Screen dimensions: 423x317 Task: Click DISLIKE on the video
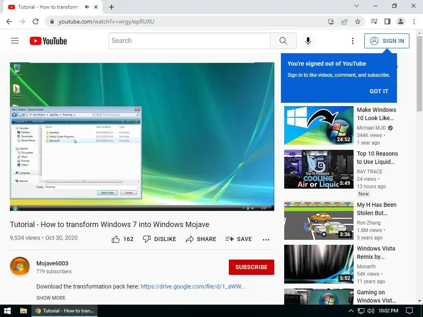tap(159, 239)
